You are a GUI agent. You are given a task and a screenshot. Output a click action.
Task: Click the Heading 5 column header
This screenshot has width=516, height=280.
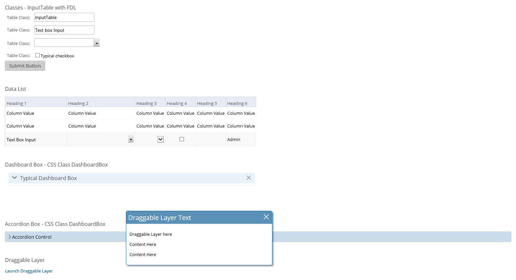tap(210, 102)
